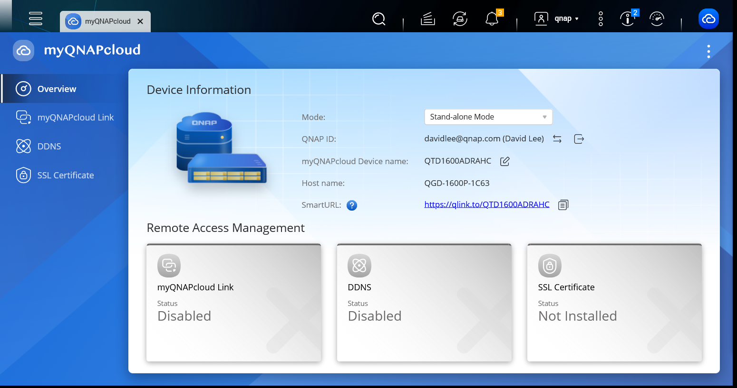Click the SmartURL help question mark
Image resolution: width=737 pixels, height=388 pixels.
click(x=352, y=205)
